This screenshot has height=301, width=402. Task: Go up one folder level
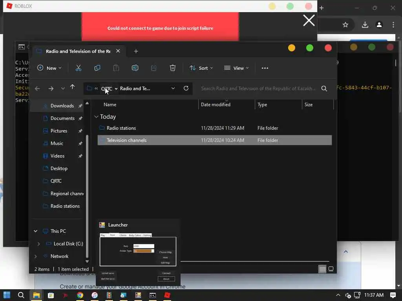click(x=72, y=87)
